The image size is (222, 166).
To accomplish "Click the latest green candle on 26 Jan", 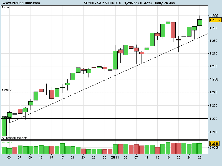I will (200, 22).
